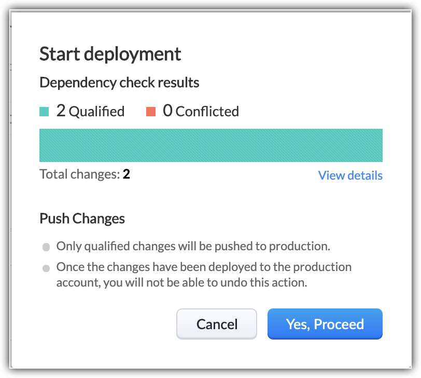Viewport: 421px width, 378px height.
Task: Click the red Conflicted legend swatch
Action: coord(151,112)
